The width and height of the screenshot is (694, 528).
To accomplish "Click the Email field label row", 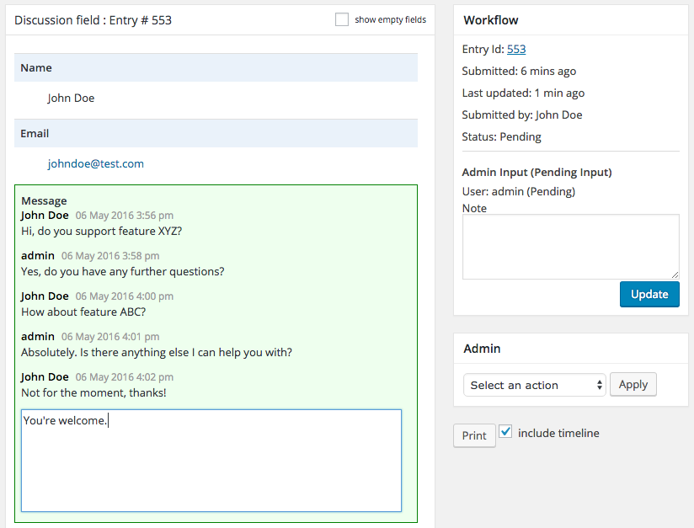I will pyautogui.click(x=216, y=134).
